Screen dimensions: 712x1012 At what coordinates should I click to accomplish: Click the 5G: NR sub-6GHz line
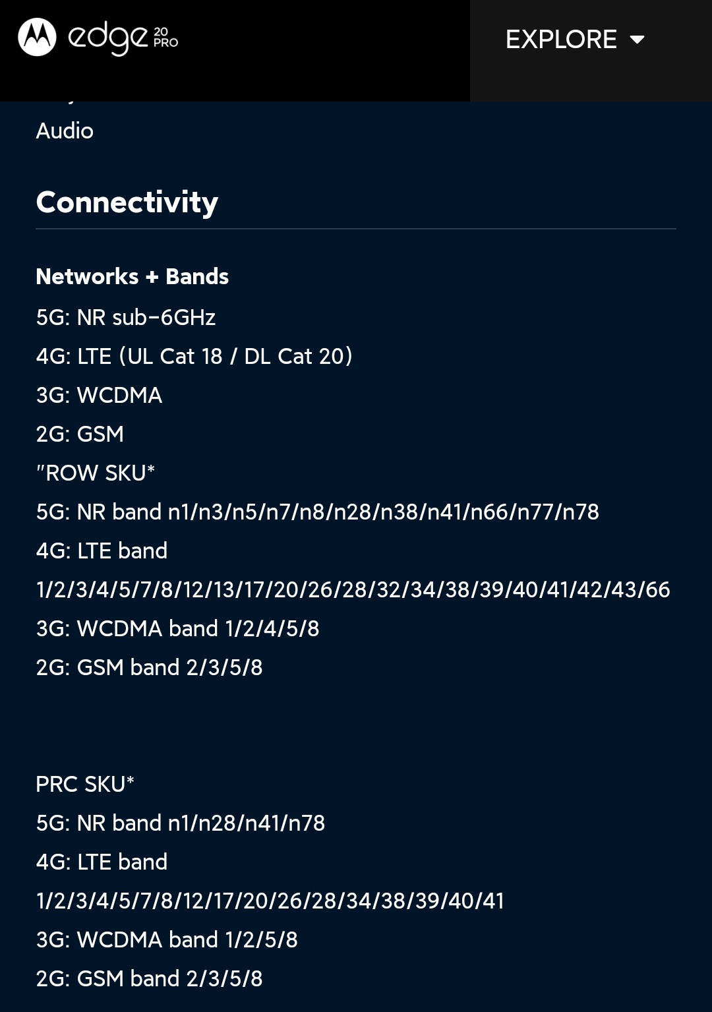coord(126,317)
